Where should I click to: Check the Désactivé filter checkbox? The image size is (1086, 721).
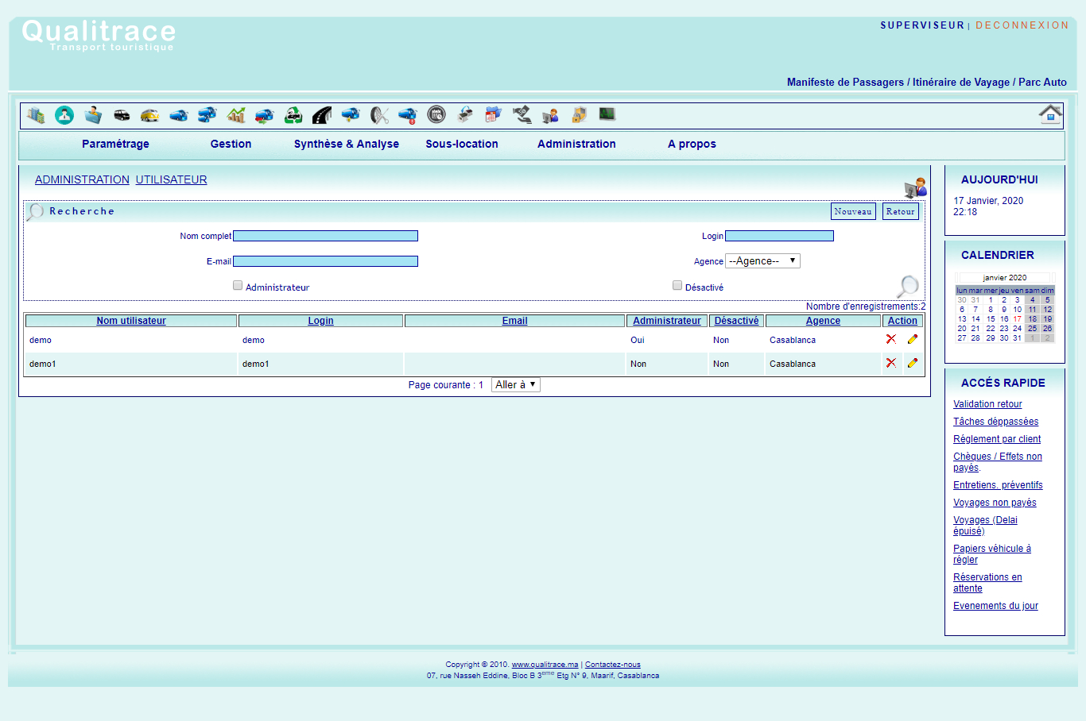[x=677, y=285]
